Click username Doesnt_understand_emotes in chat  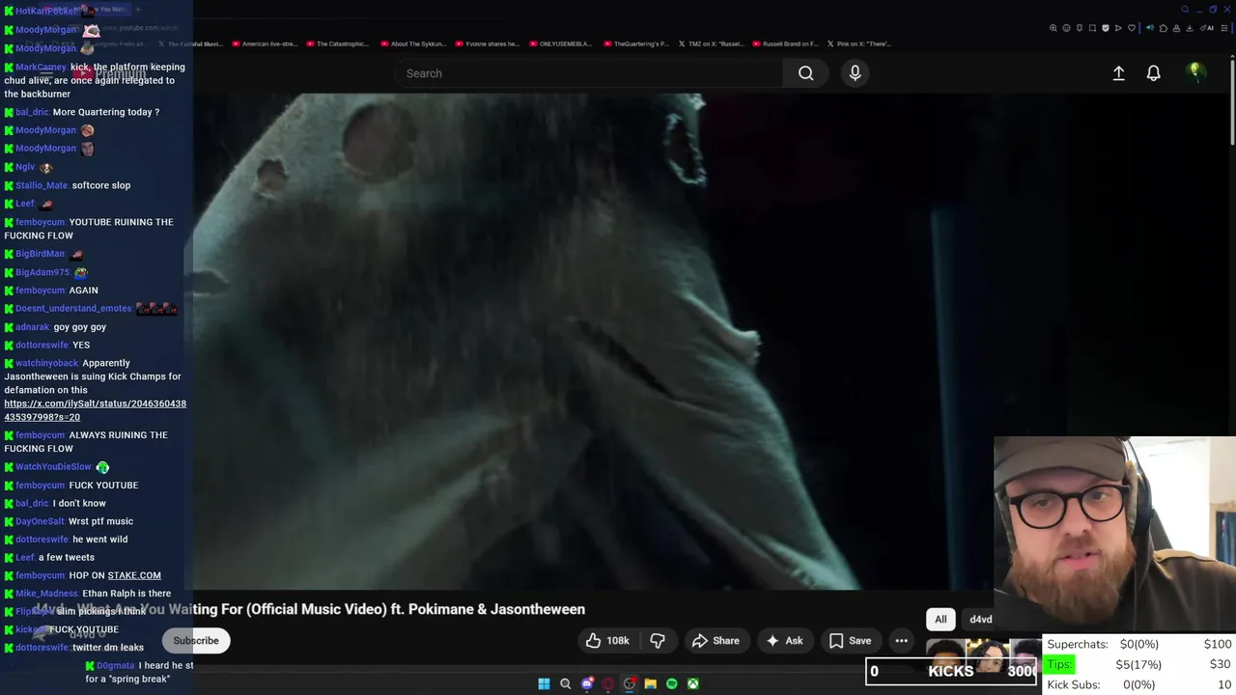73,309
